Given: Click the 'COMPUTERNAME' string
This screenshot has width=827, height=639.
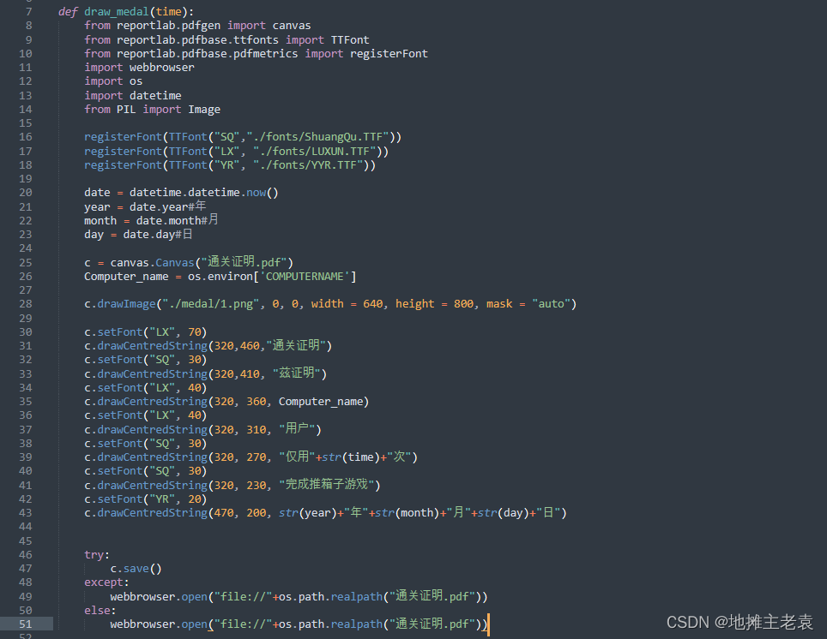Looking at the screenshot, I should pos(305,277).
